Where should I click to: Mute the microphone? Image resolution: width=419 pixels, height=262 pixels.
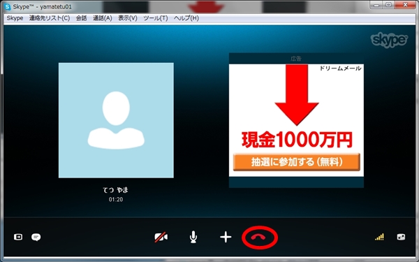pyautogui.click(x=193, y=237)
